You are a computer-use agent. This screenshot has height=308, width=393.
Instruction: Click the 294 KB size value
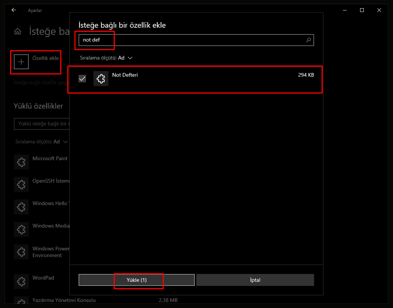[306, 75]
